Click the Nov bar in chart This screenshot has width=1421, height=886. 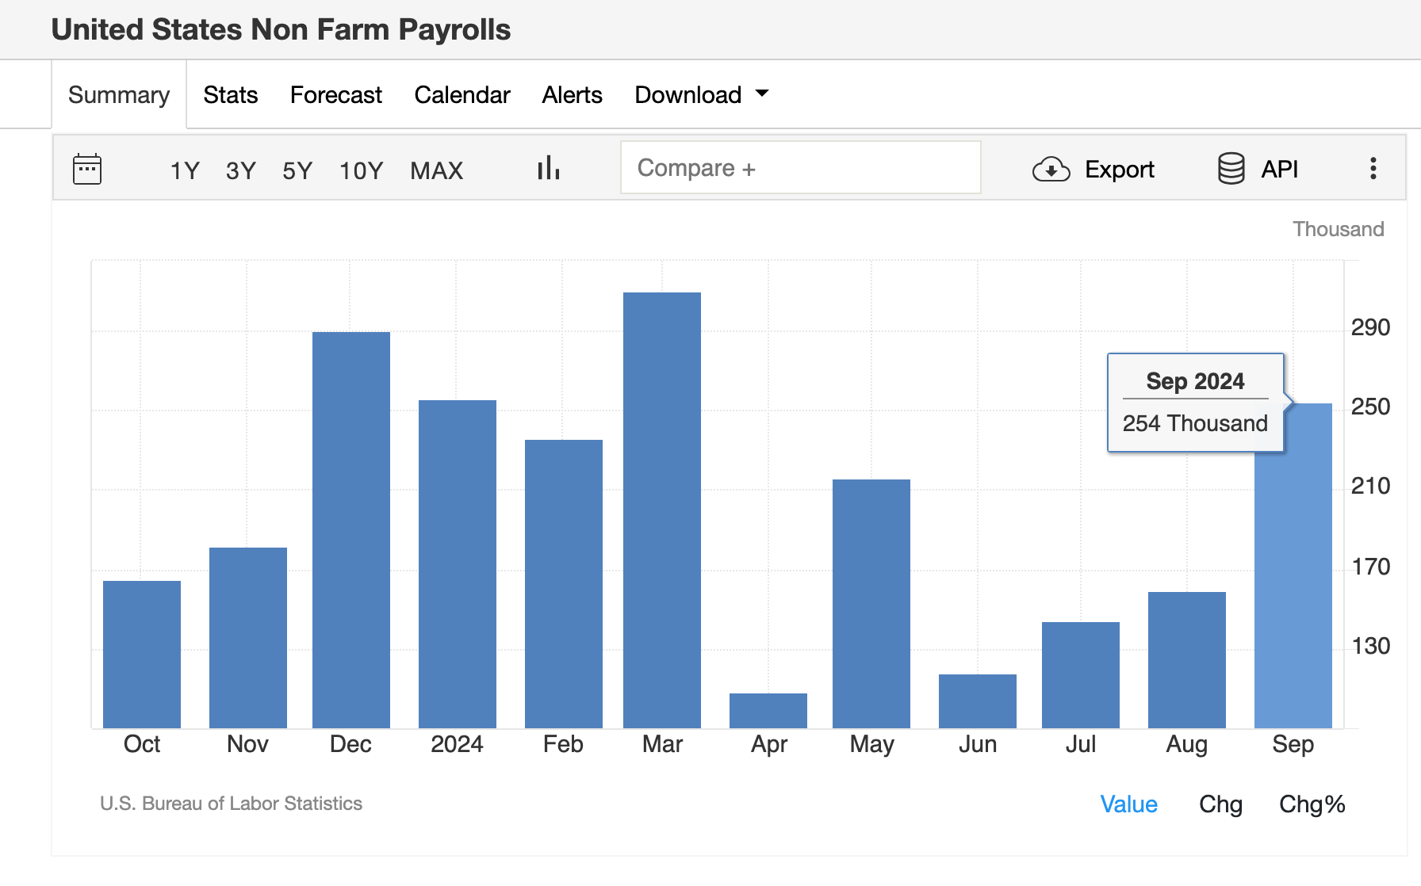(248, 638)
